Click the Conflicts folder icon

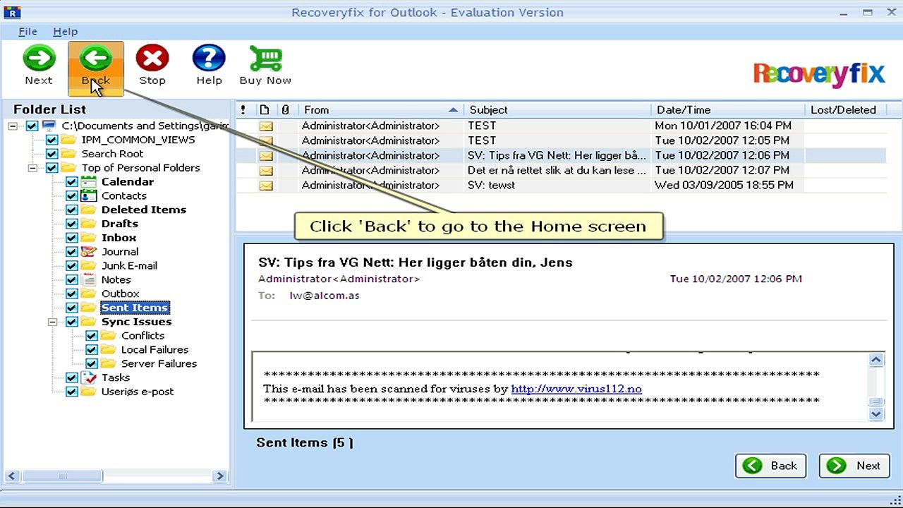(109, 336)
